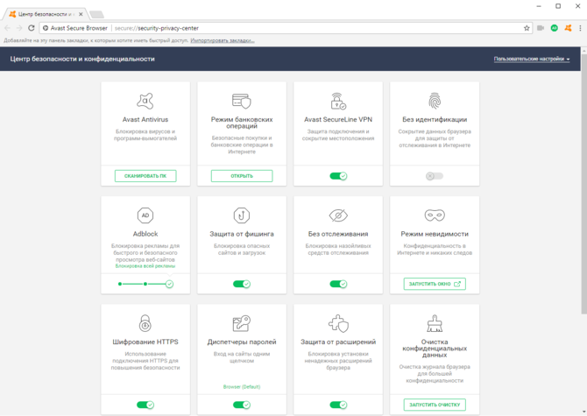Image resolution: width=587 pixels, height=416 pixels.
Task: Turn off Защита от фишинга toggle
Action: pyautogui.click(x=242, y=284)
